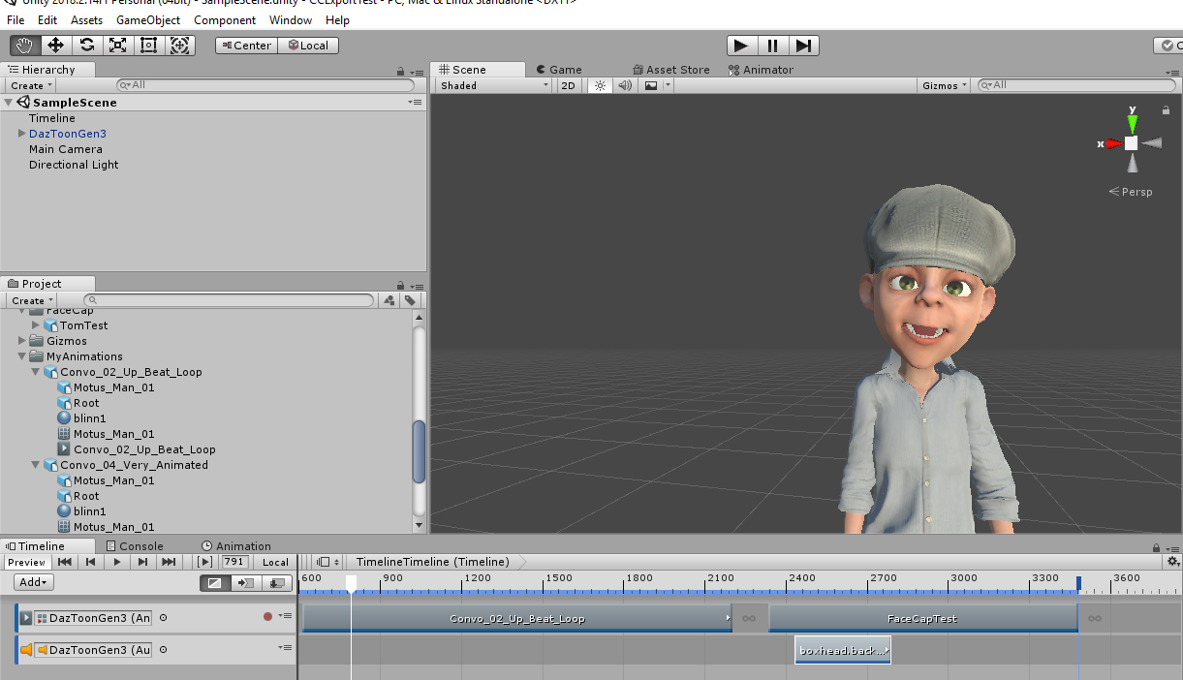Click the timeline's go-to-start button

pos(65,562)
